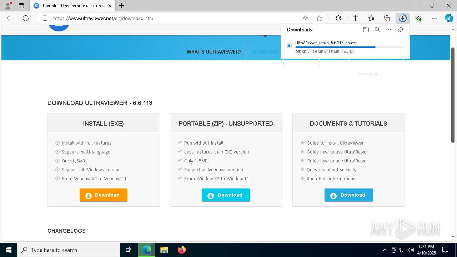The width and height of the screenshot is (457, 257).
Task: Open the clock and date
Action: point(427,250)
